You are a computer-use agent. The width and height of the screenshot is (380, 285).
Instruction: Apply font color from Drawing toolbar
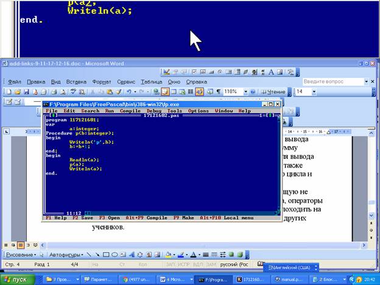(x=193, y=255)
